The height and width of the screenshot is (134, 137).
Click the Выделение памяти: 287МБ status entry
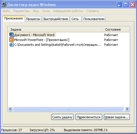(x=85, y=130)
